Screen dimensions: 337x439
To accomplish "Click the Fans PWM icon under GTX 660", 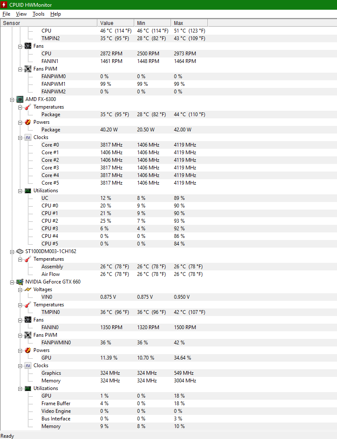I will tap(28, 335).
